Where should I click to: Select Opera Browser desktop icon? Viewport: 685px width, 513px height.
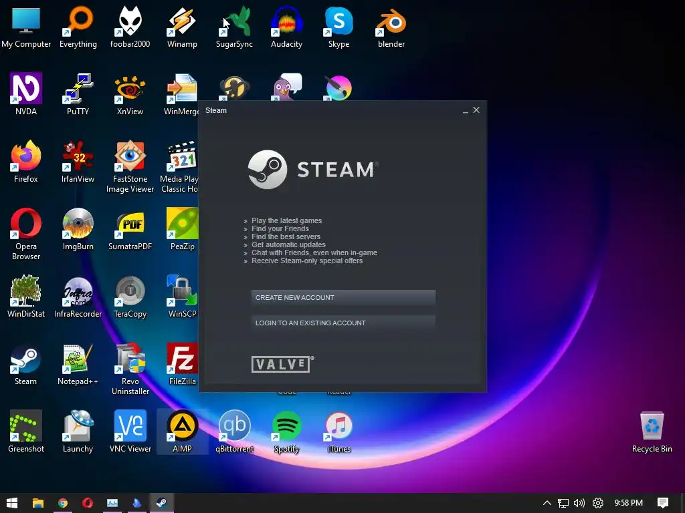pyautogui.click(x=26, y=234)
